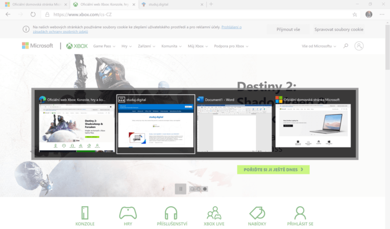This screenshot has width=390, height=229.
Task: Click the Přijmout vše cookie button
Action: point(288,29)
